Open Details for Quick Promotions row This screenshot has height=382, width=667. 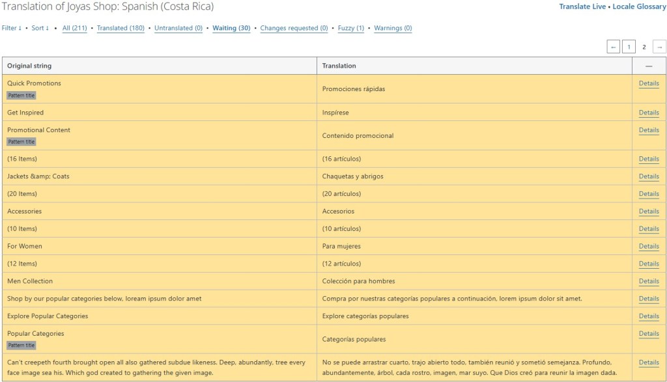pos(649,83)
